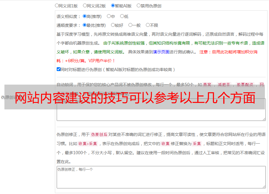The height and width of the screenshot is (194, 269).
Task: Select the 同义词1版 radio option
Action: point(57,6)
